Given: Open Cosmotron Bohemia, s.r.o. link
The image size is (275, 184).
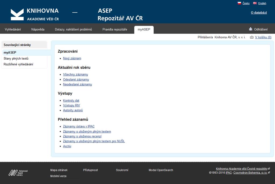Looking at the screenshot, I should (250, 173).
